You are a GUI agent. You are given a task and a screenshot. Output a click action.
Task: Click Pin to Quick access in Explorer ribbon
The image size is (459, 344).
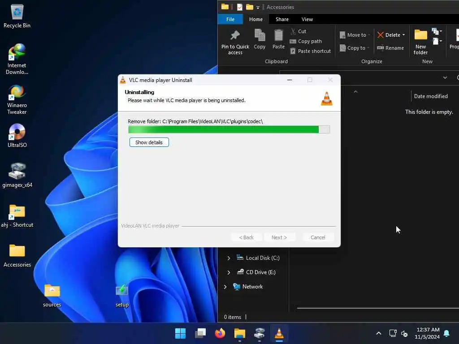235,43
